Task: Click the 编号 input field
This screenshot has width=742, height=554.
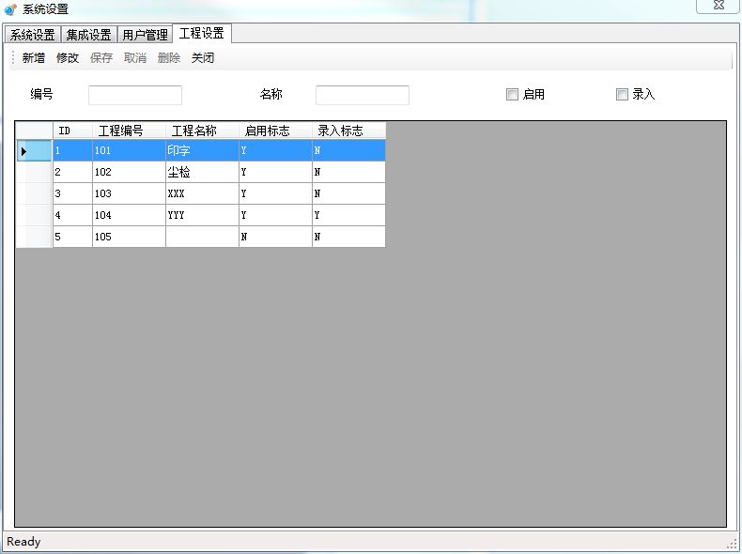Action: [134, 95]
